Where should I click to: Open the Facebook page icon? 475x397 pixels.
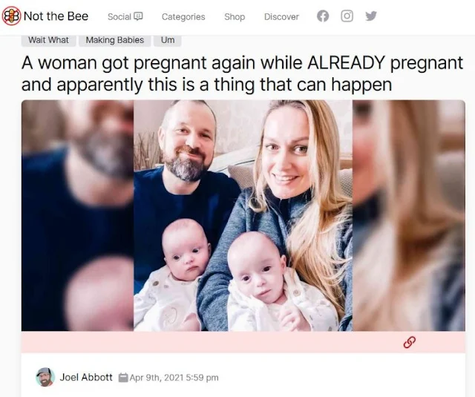[x=323, y=16]
